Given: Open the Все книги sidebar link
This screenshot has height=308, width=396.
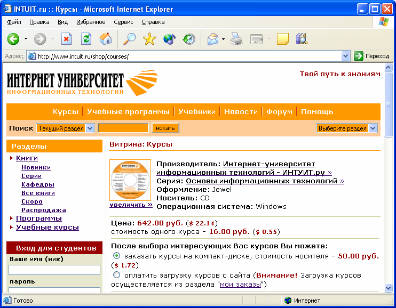Looking at the screenshot, I should (x=38, y=193).
